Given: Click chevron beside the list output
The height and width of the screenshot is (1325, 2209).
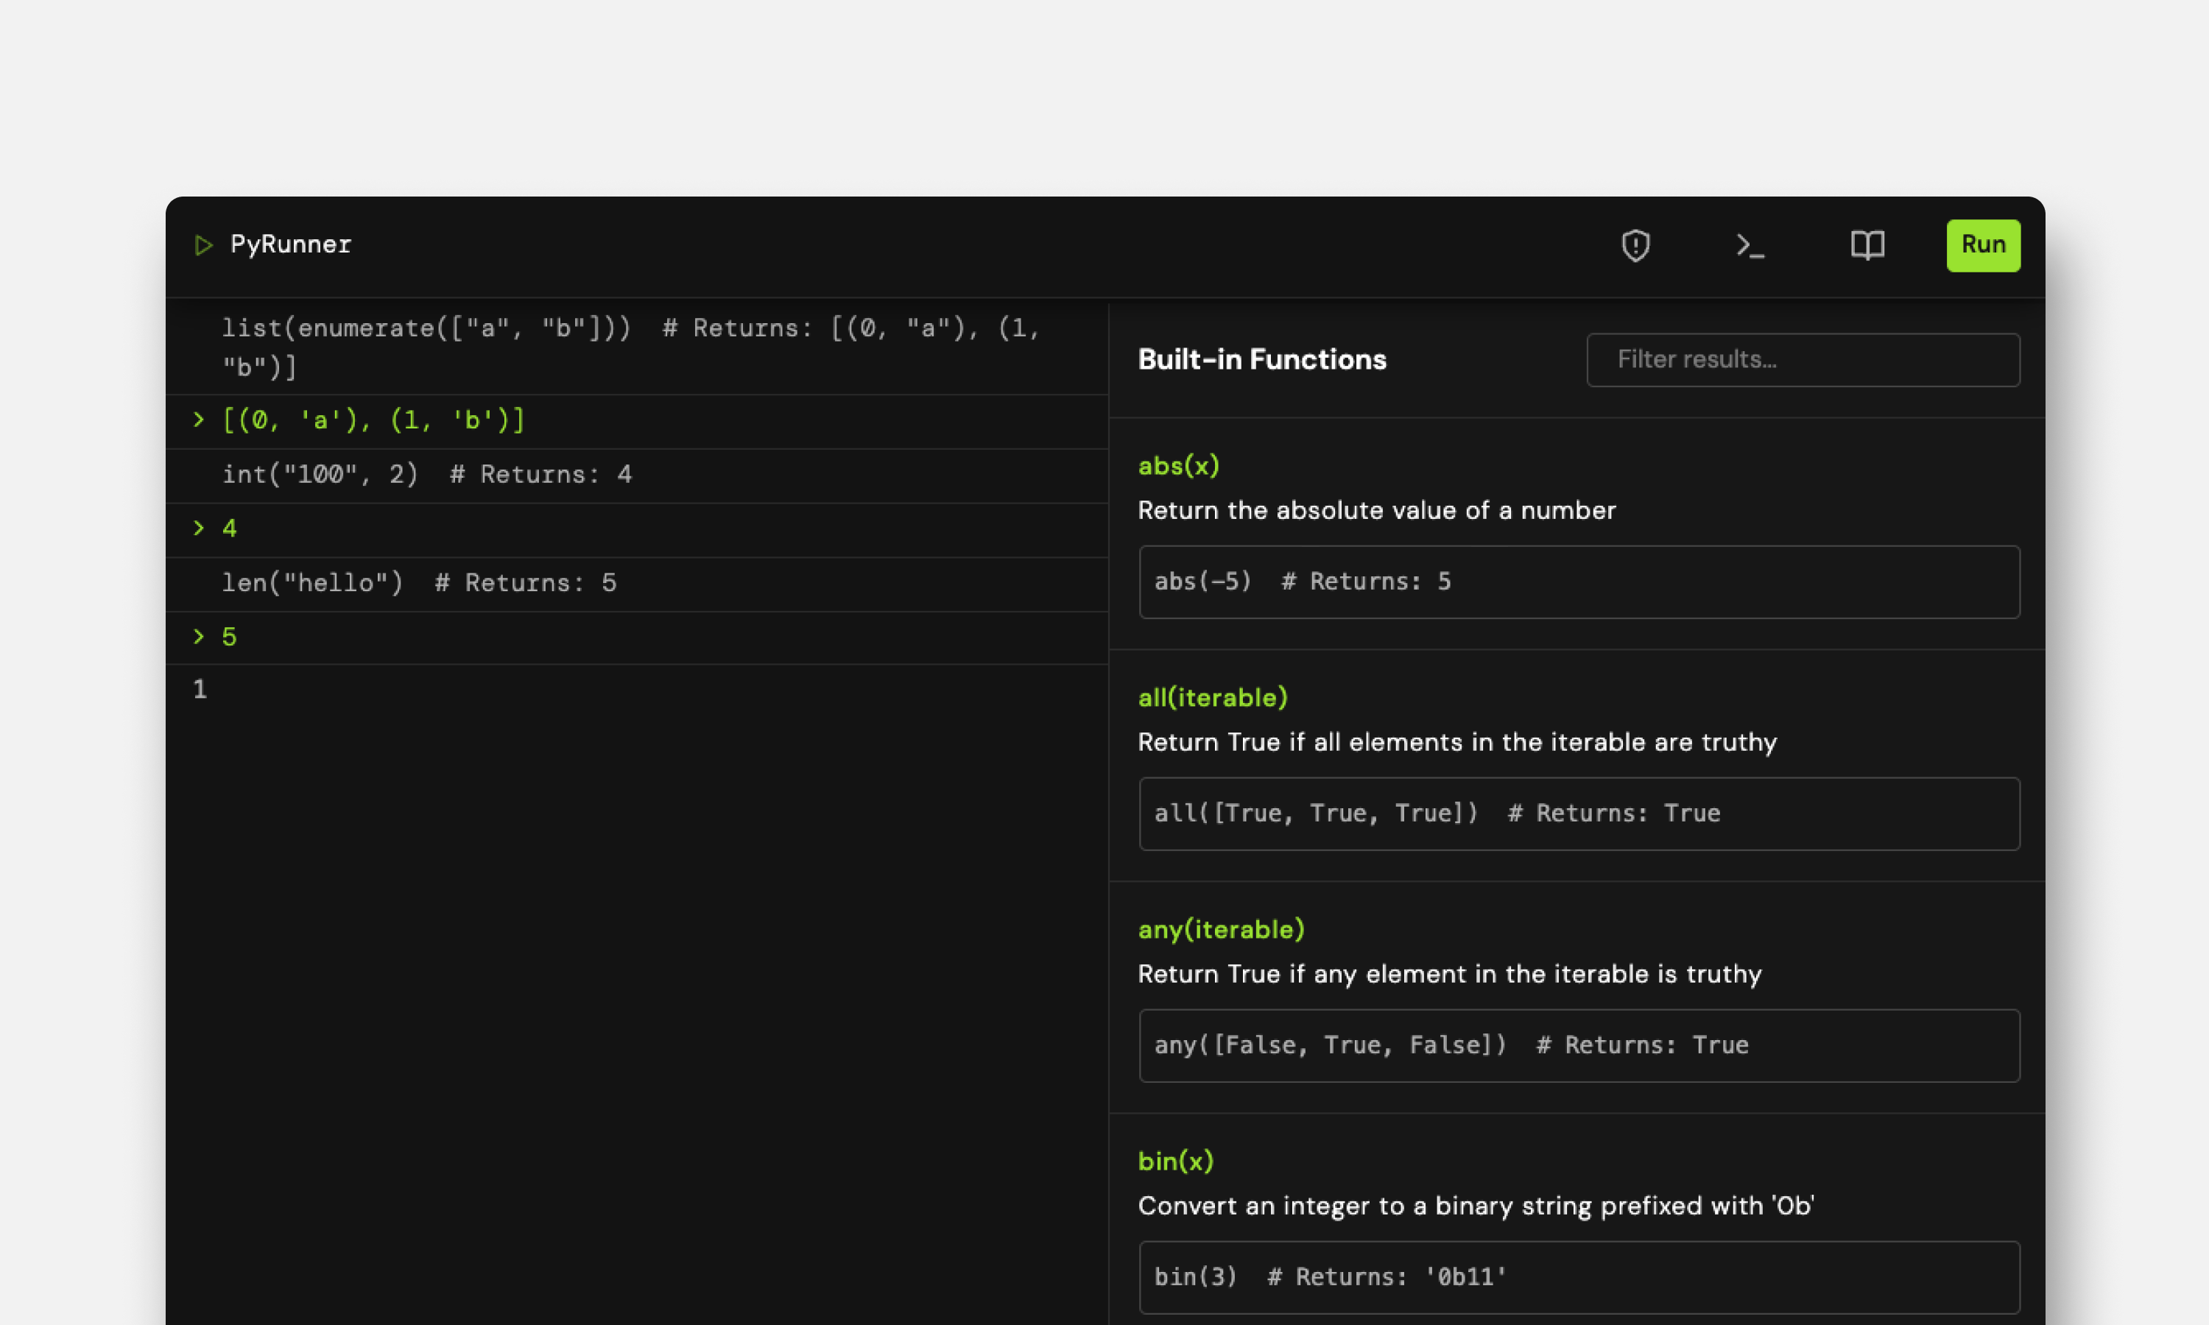Looking at the screenshot, I should tap(198, 420).
